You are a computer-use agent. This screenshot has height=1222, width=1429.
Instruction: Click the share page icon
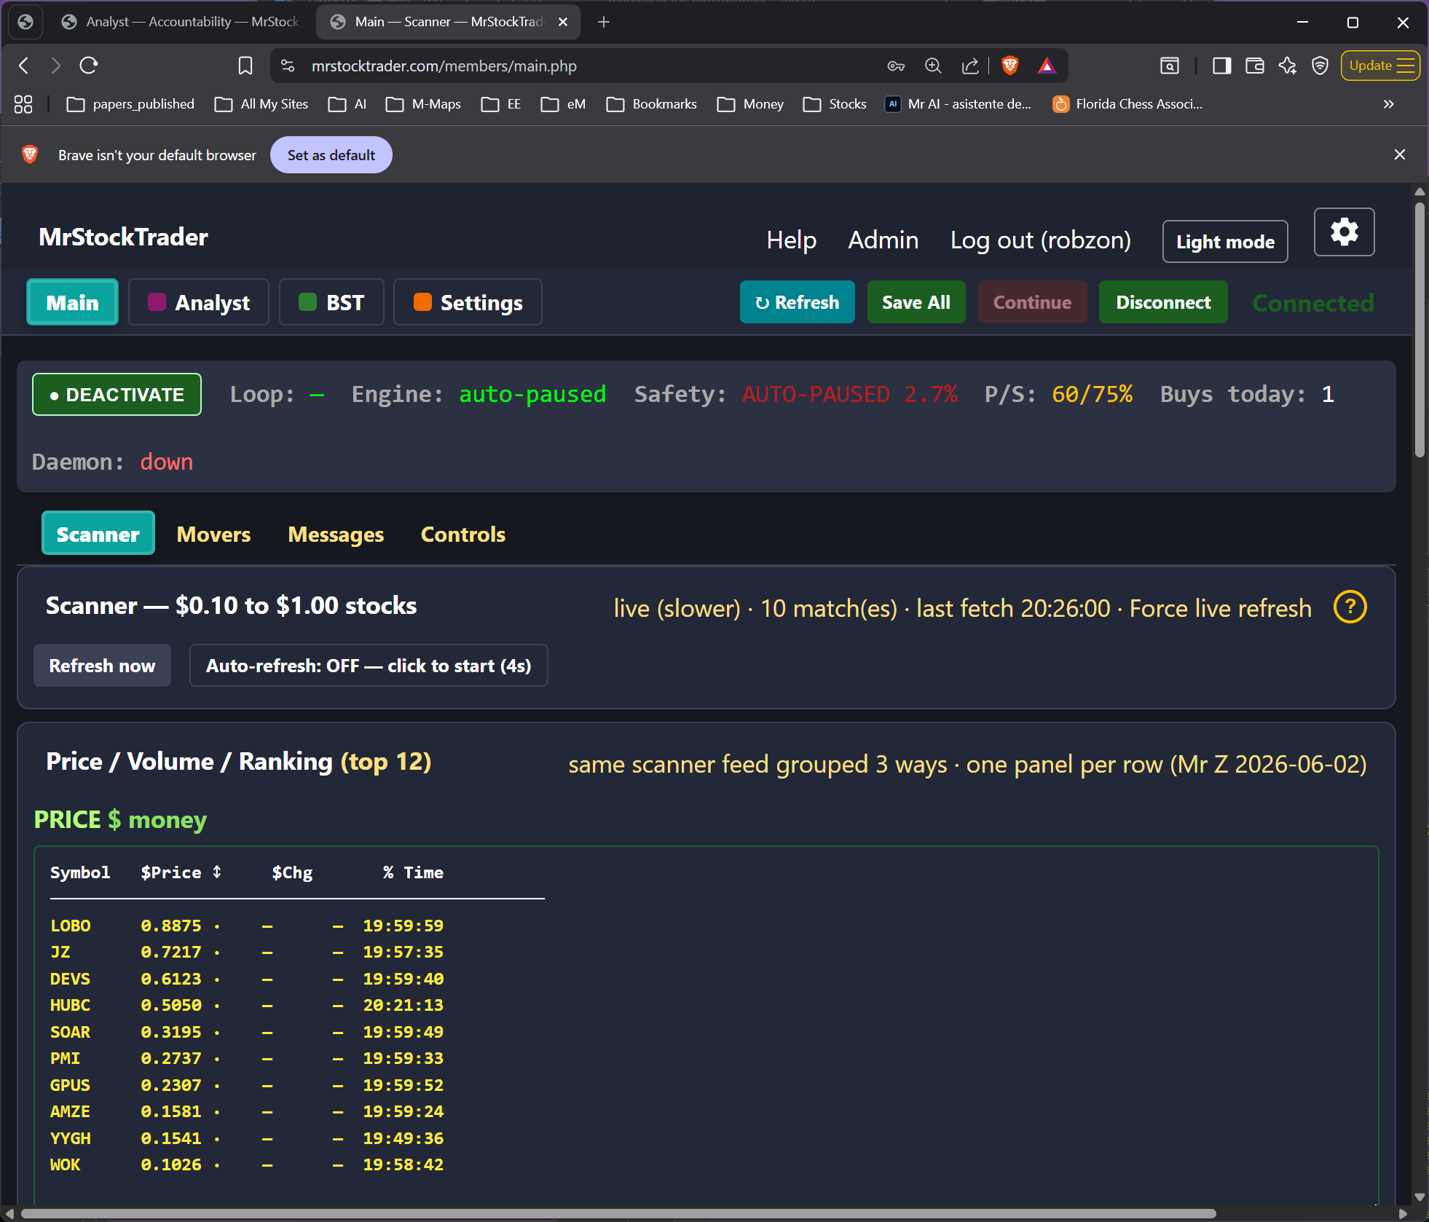(x=970, y=66)
